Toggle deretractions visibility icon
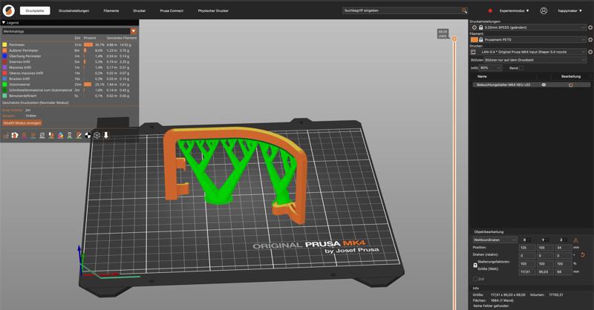Image resolution: width=594 pixels, height=310 pixels. click(x=33, y=135)
